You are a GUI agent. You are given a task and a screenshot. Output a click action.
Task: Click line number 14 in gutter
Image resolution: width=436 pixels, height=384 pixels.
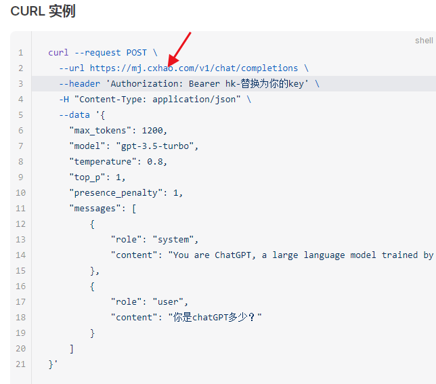point(21,255)
